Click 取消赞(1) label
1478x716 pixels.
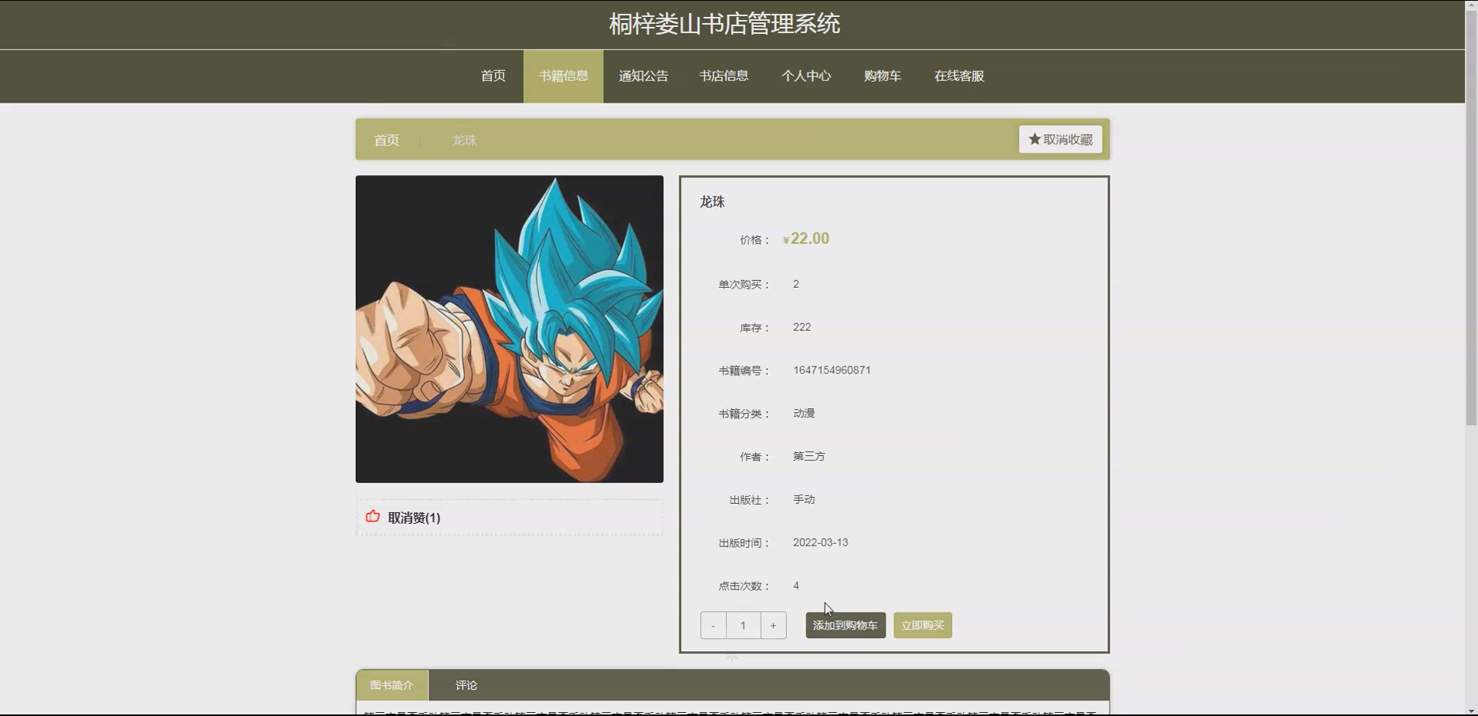click(414, 518)
